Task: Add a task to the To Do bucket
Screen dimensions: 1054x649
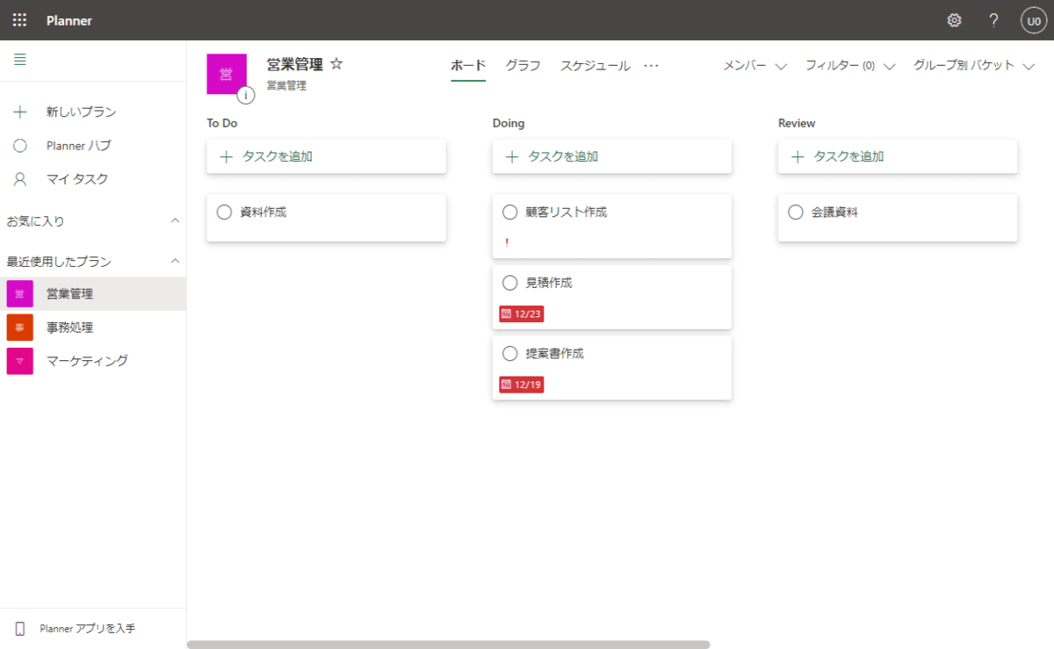Action: click(x=326, y=156)
